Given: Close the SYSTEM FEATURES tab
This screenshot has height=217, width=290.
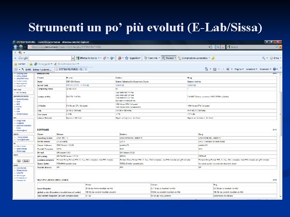Looking at the screenshot, I should 86,70.
